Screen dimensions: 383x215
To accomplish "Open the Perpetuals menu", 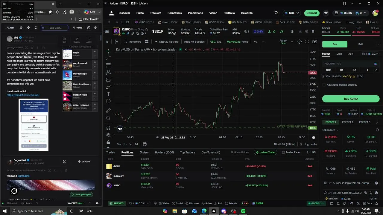I will (x=175, y=13).
